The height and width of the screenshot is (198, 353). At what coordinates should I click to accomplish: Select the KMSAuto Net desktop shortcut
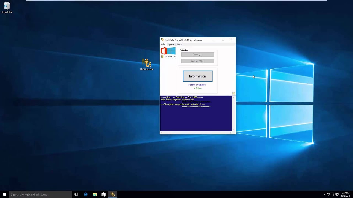(x=147, y=65)
